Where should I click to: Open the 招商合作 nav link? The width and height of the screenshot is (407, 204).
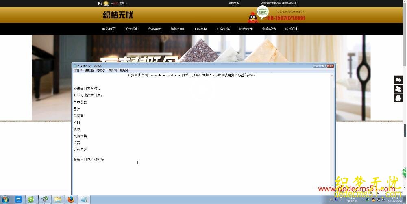pos(246,29)
